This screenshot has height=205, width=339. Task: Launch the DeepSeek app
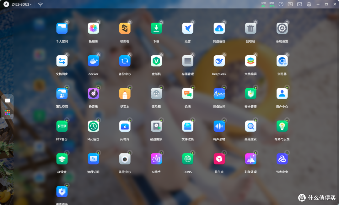click(x=219, y=61)
